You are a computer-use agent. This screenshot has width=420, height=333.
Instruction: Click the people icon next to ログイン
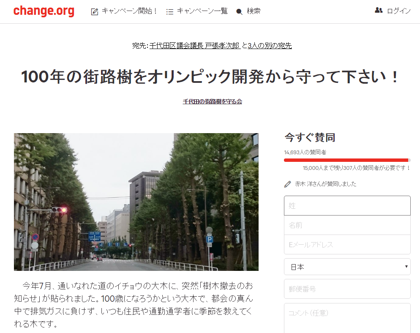click(x=379, y=10)
